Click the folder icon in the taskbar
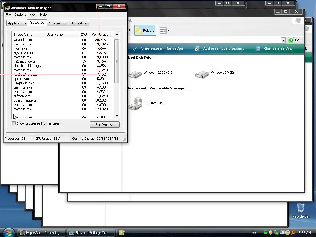This screenshot has width=316, height=237. point(122,233)
